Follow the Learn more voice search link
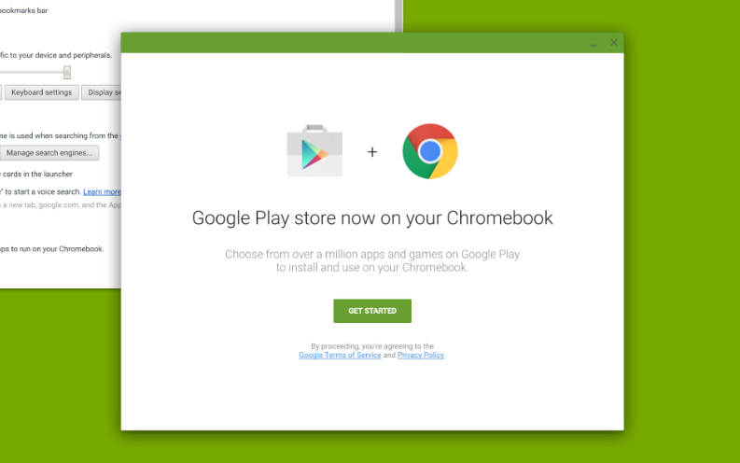This screenshot has height=463, width=740. click(102, 191)
